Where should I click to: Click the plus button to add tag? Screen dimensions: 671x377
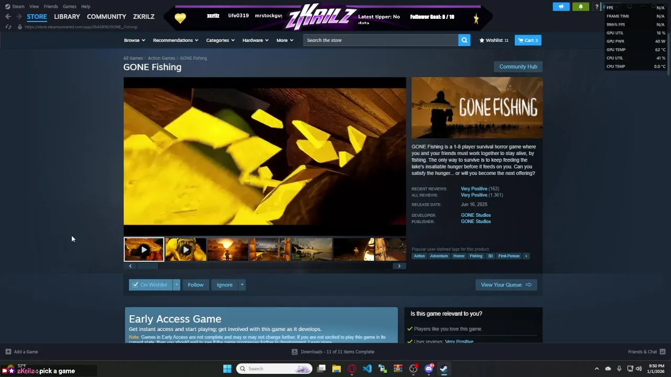[x=526, y=256]
